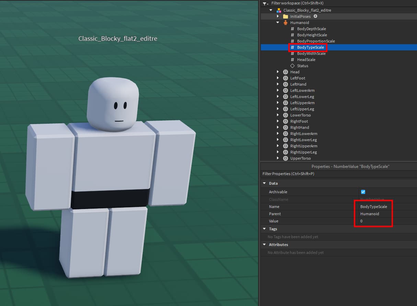Collapse the Data section in Properties
The width and height of the screenshot is (417, 306).
coord(264,183)
